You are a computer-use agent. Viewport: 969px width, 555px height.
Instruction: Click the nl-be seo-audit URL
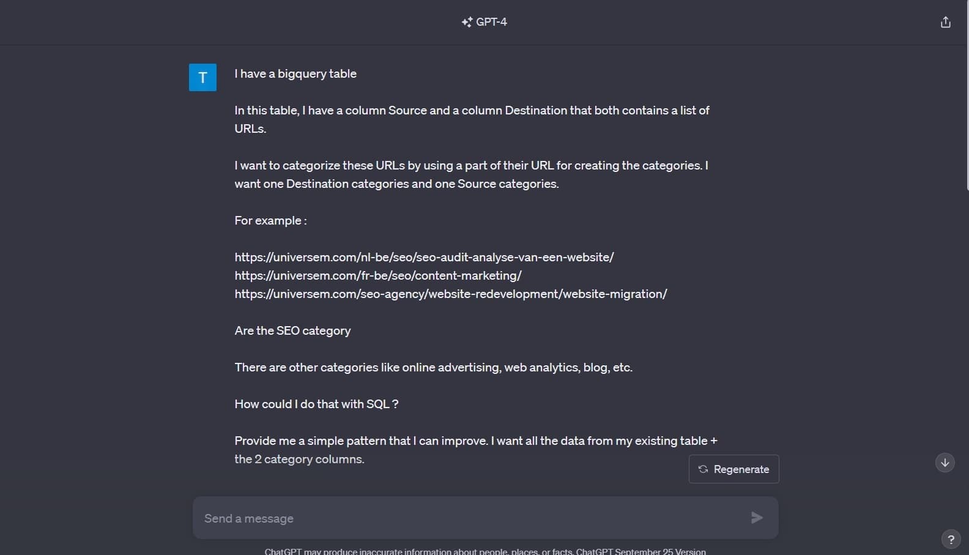click(424, 257)
